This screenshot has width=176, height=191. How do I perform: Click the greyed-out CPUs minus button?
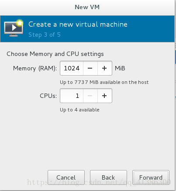tap(90, 96)
